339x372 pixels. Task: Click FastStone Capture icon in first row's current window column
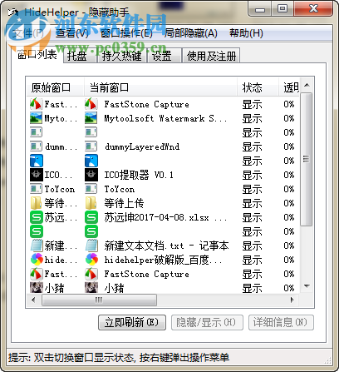tap(91, 104)
